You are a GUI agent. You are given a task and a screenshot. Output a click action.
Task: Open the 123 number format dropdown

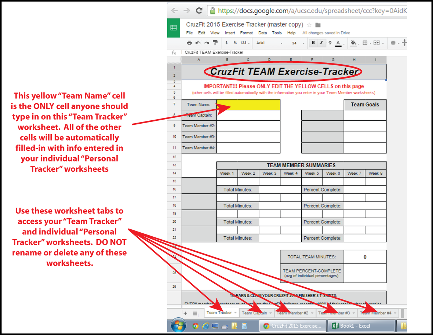click(x=245, y=43)
